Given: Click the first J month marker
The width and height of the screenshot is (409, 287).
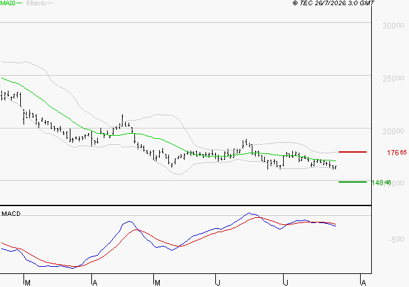Looking at the screenshot, I should [219, 282].
